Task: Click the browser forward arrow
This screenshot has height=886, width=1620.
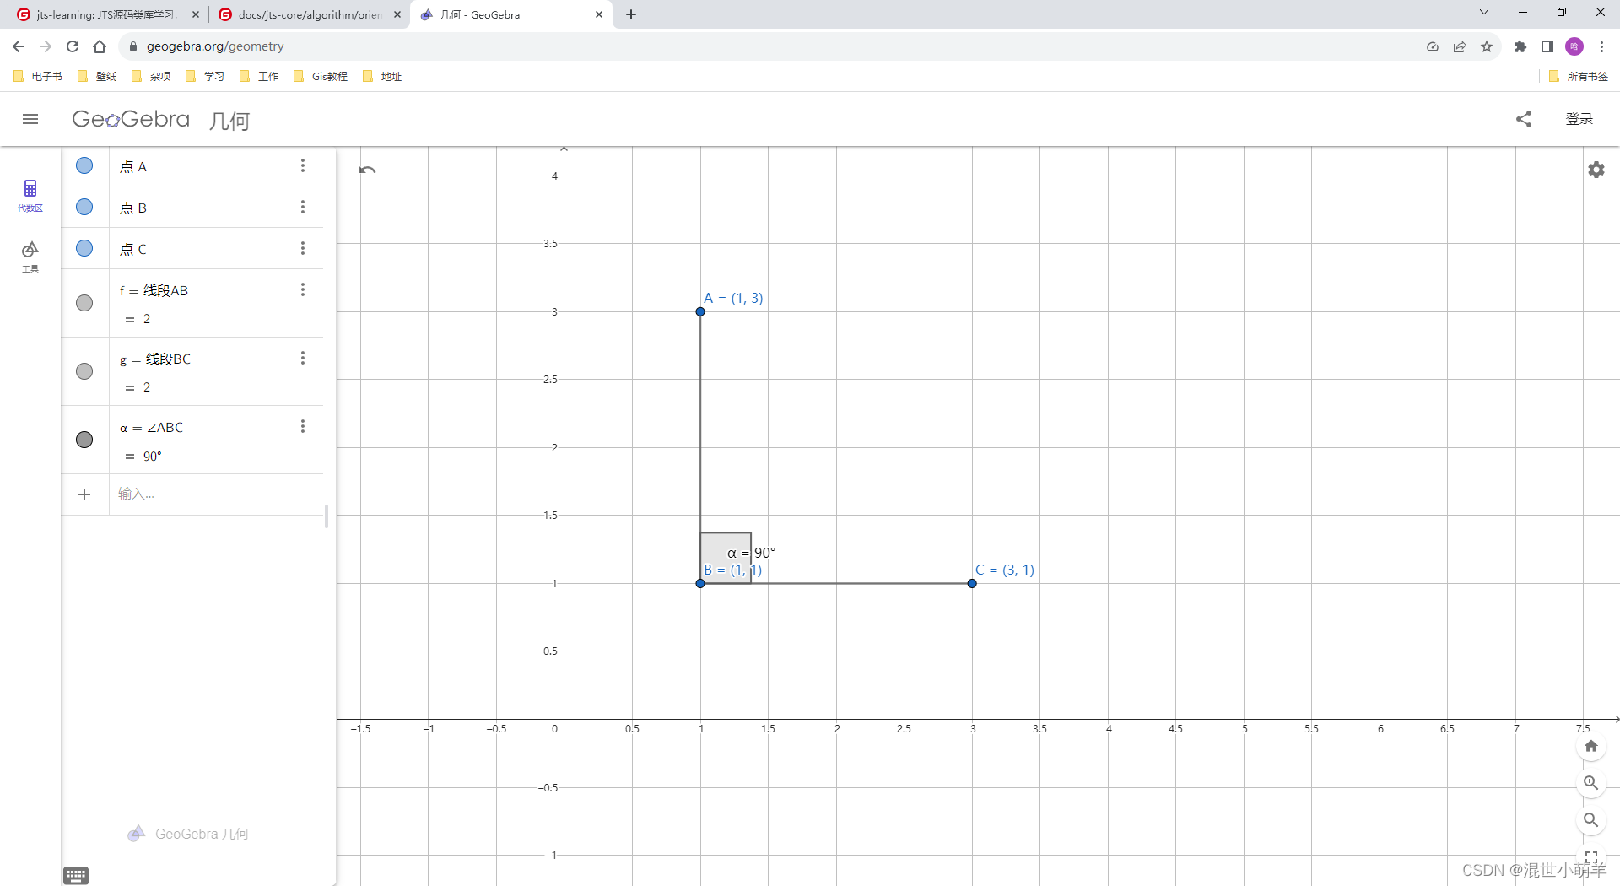Action: click(x=46, y=46)
